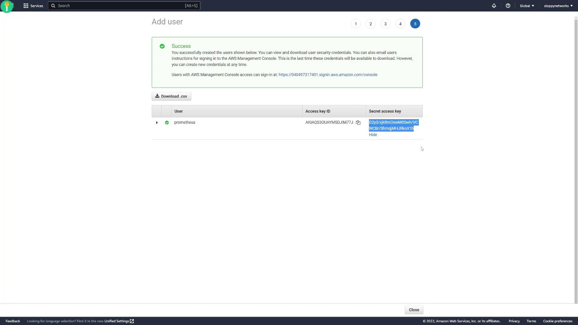The height and width of the screenshot is (325, 578).
Task: Click in the Search input field
Action: click(120, 6)
